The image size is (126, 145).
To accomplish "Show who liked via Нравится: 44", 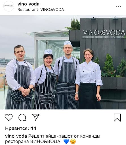I will (21, 128).
